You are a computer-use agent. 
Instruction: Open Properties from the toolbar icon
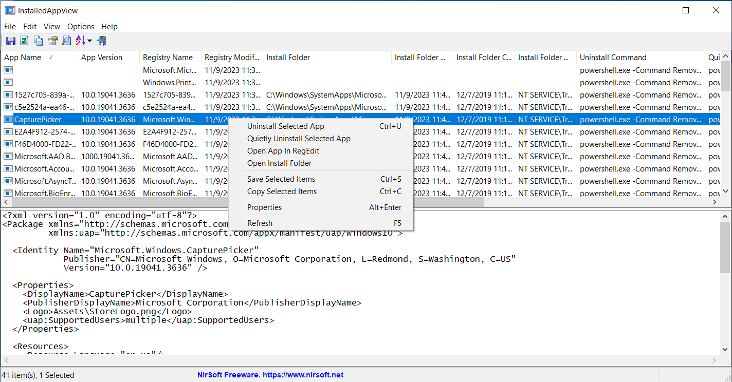[x=52, y=41]
